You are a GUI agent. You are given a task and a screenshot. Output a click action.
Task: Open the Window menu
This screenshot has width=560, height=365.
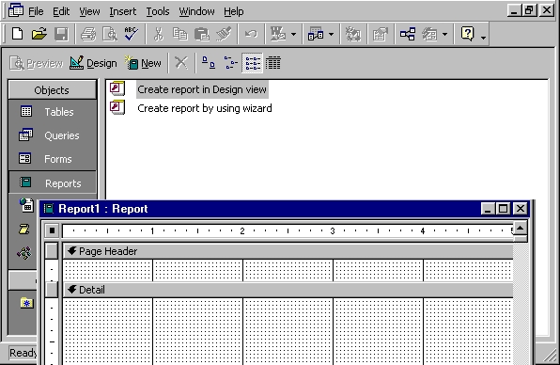coord(196,11)
